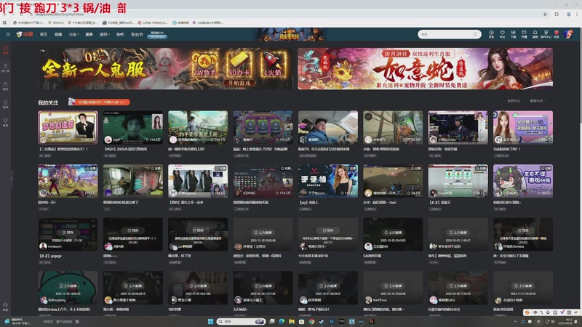Screen dimensions: 582x327
Task: Open the download icon in header
Action: click(x=513, y=34)
